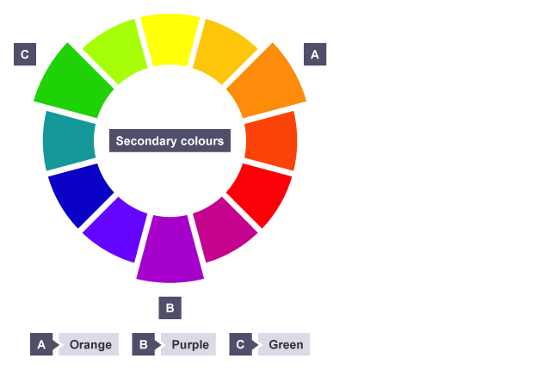Select the purple segment at the bottom

click(x=170, y=250)
